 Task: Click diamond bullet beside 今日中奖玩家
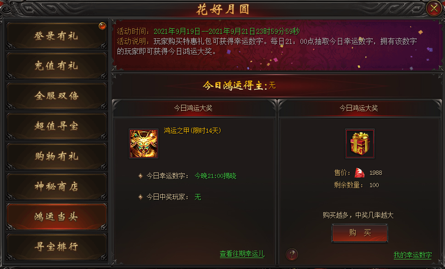pyautogui.click(x=140, y=197)
